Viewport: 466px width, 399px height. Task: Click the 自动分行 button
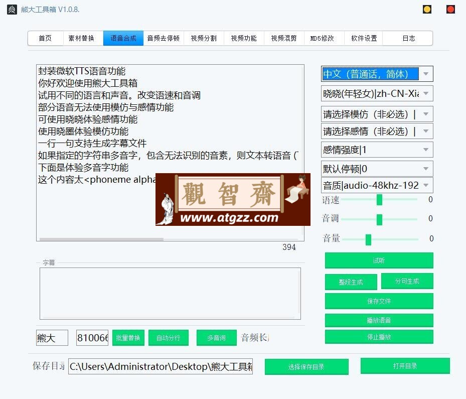pos(168,338)
